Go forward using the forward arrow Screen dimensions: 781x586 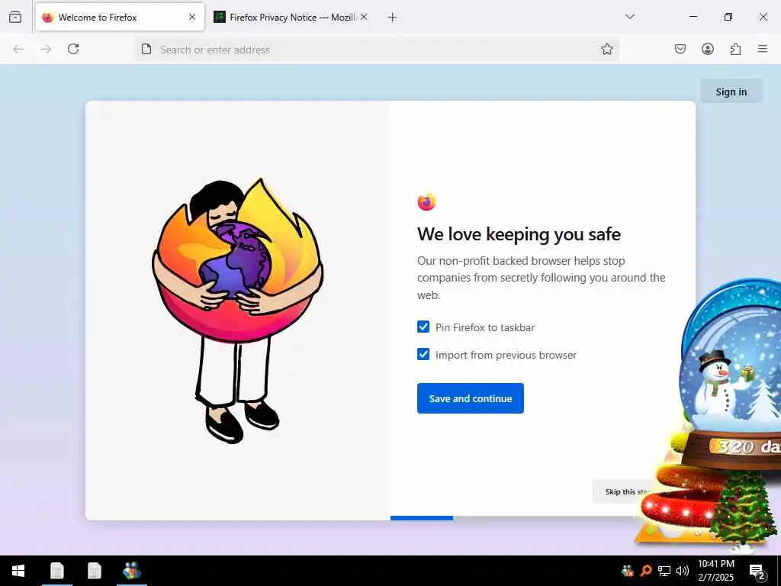tap(46, 49)
